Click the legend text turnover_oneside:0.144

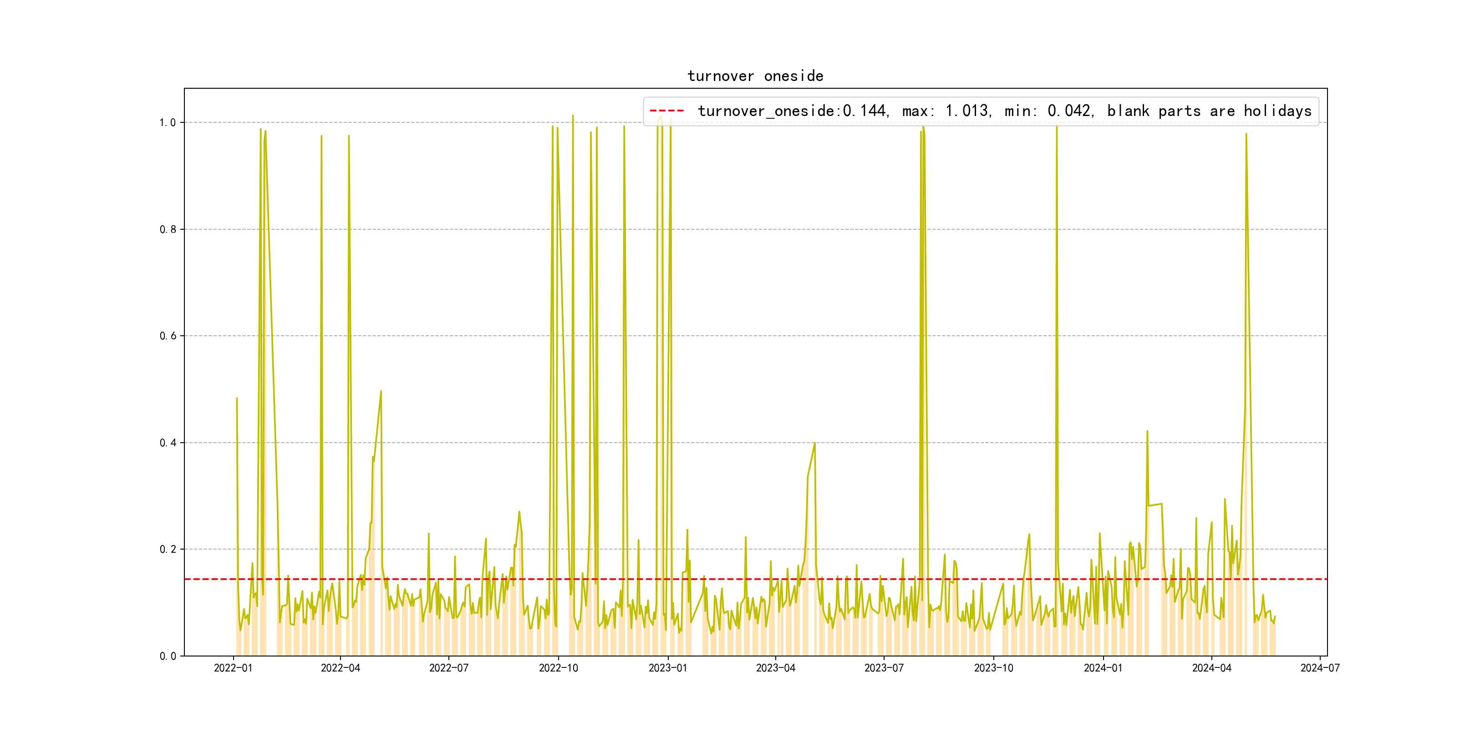coord(793,111)
